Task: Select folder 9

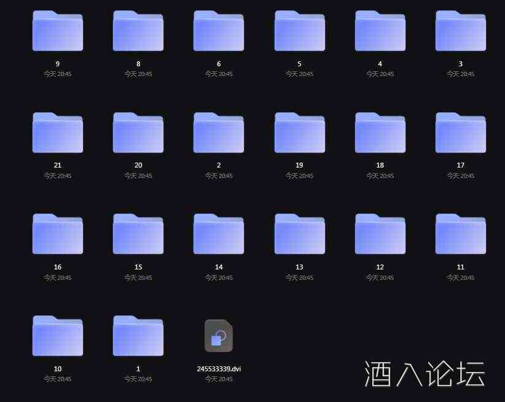Action: pos(58,31)
